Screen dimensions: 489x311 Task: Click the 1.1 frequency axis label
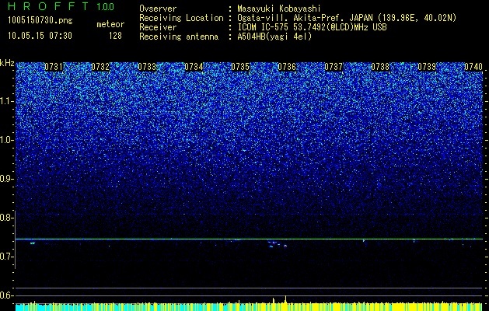click(6, 101)
